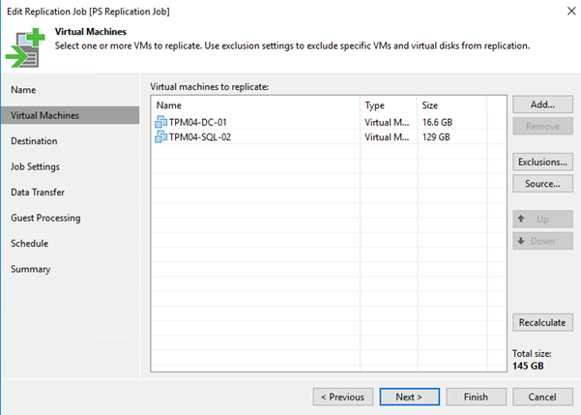Go back with the Previous button

tap(343, 397)
